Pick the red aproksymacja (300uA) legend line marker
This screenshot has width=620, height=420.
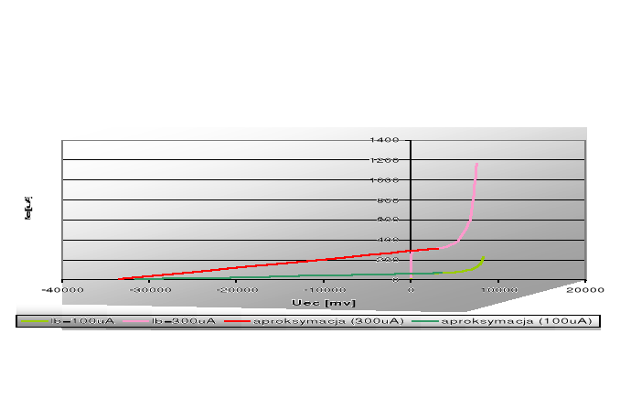click(x=238, y=321)
